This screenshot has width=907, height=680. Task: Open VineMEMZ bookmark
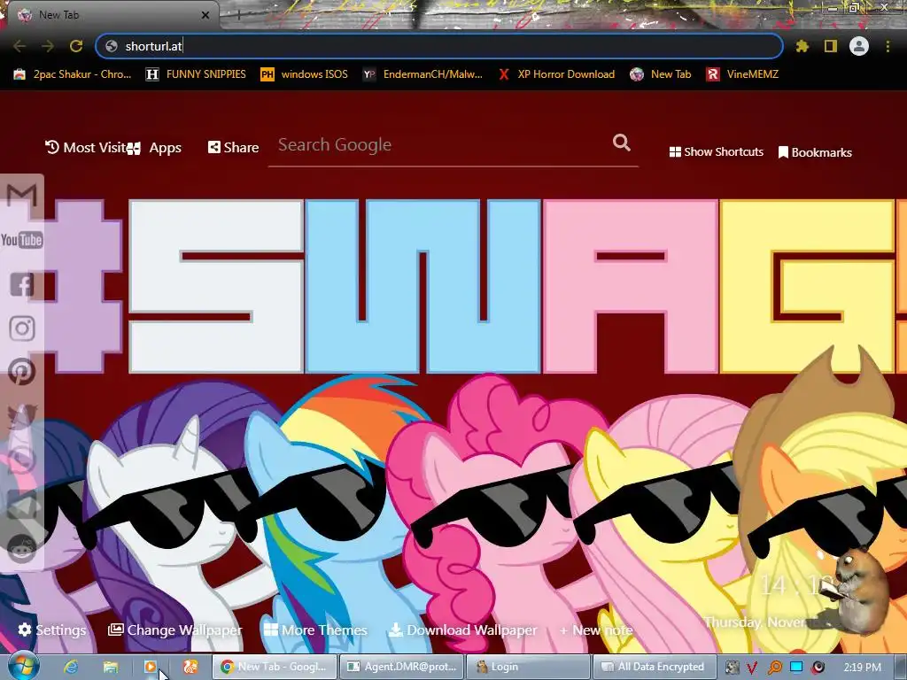click(743, 74)
